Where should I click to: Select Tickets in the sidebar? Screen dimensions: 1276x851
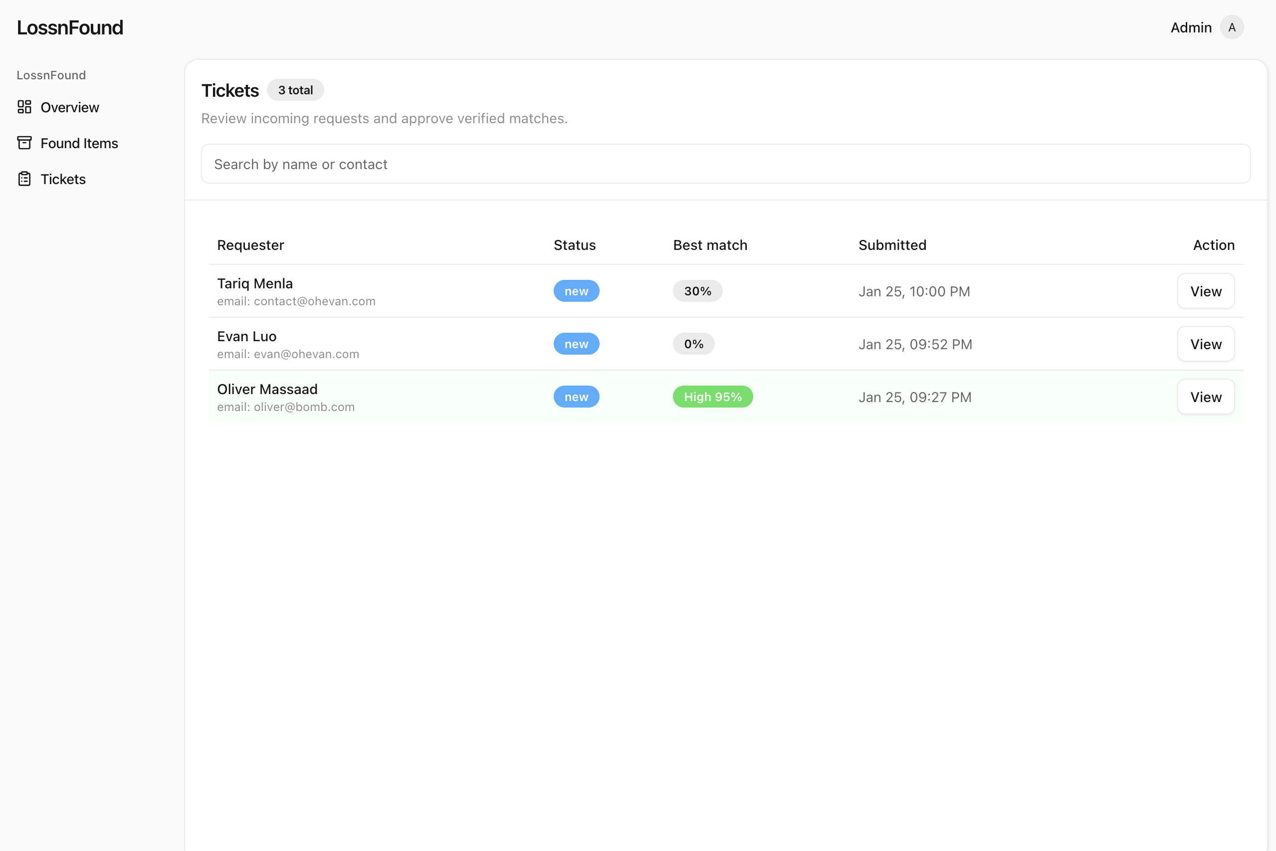63,179
